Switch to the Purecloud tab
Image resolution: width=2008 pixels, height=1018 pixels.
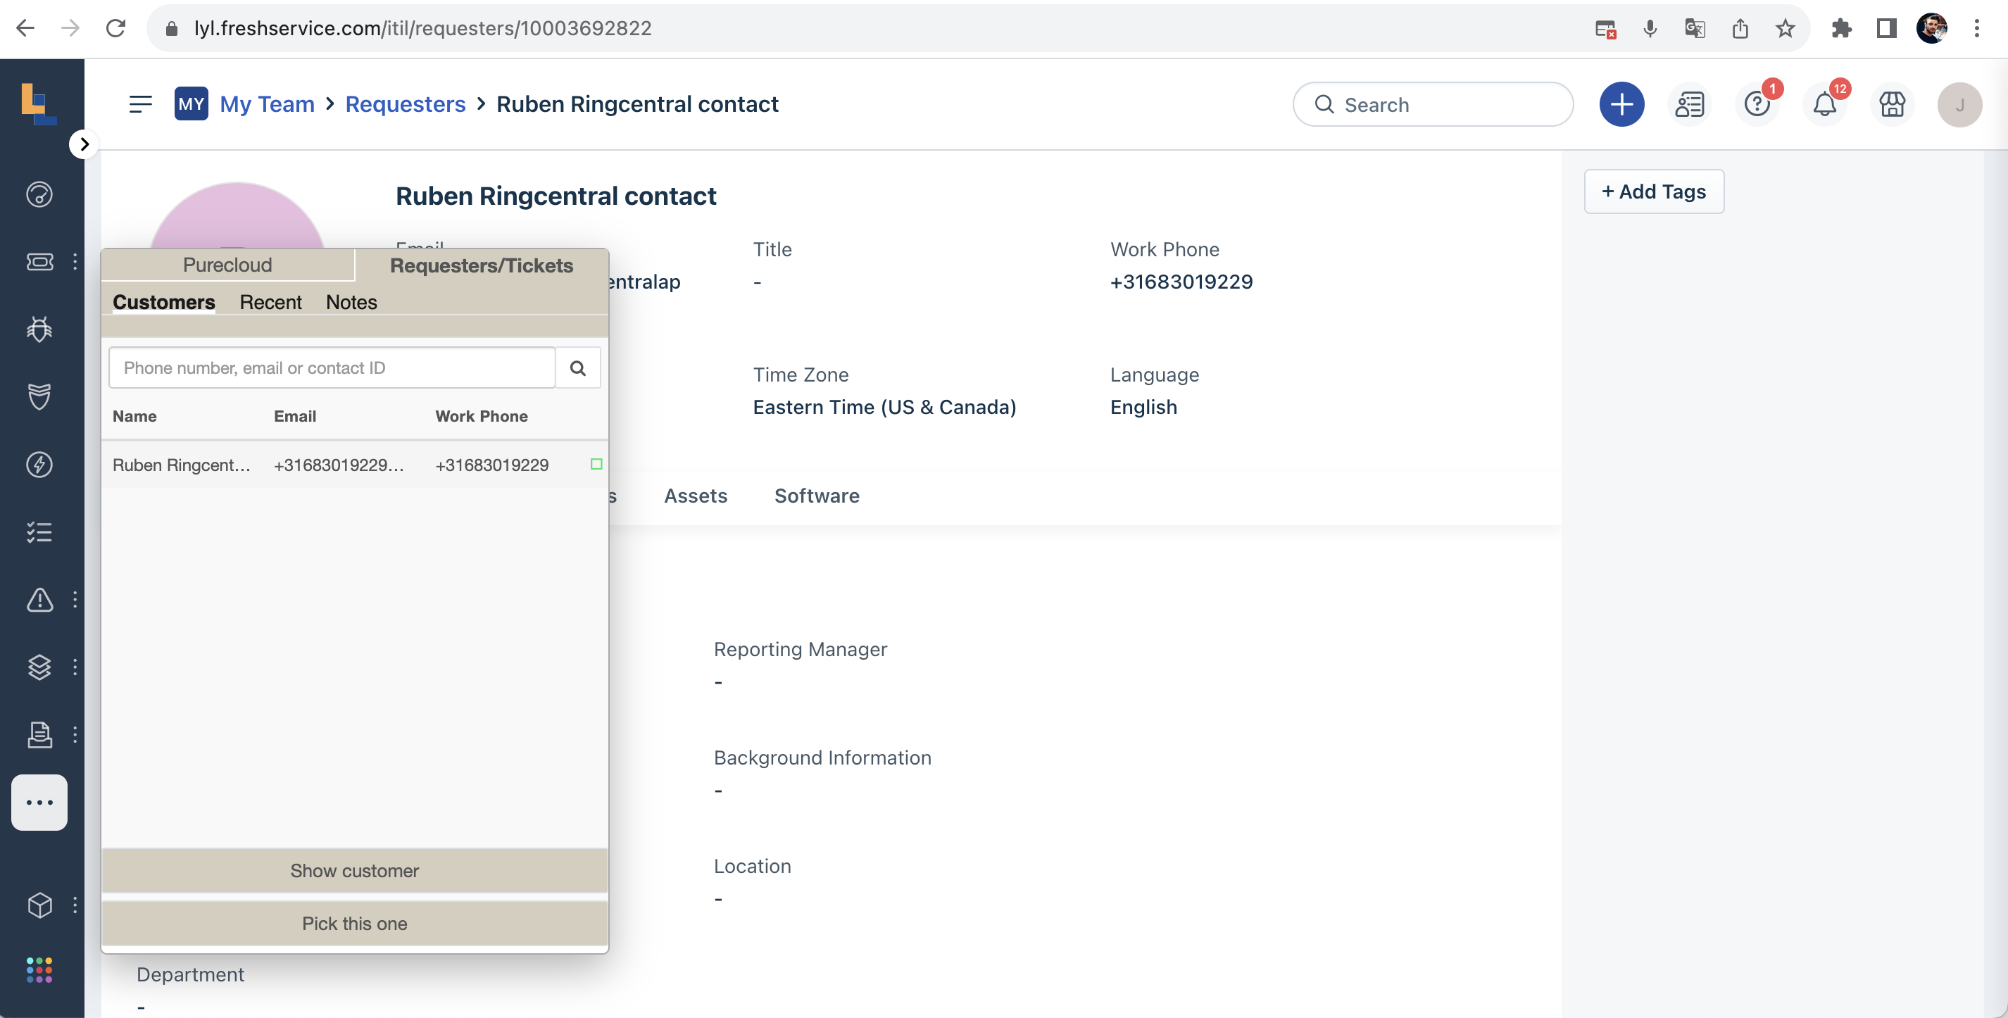[x=227, y=264]
